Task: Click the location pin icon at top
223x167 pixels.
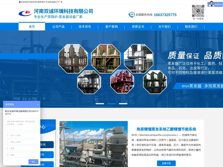Action: [x=20, y=2]
